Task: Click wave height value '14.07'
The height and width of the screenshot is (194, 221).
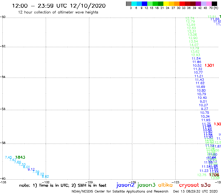Action: point(194,45)
